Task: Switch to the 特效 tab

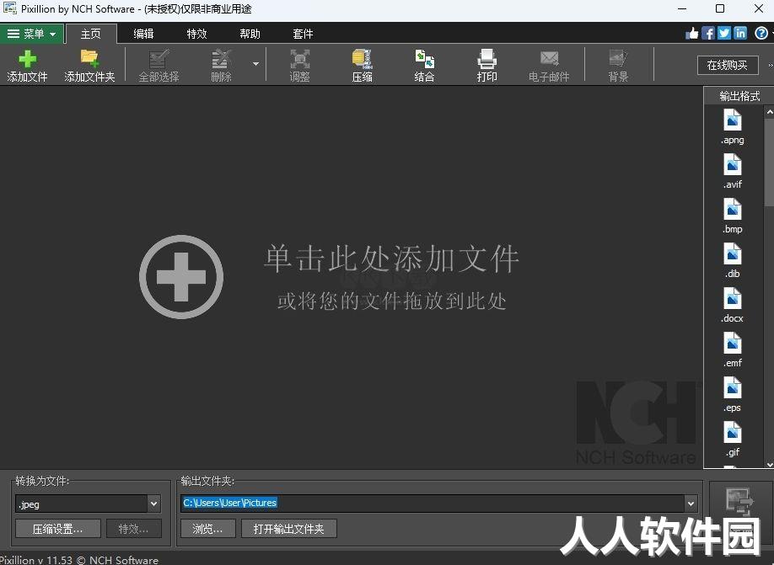Action: [196, 34]
